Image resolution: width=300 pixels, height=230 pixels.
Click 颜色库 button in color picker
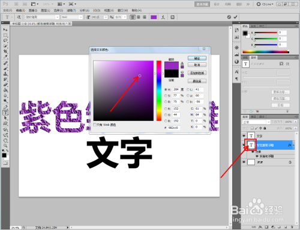(197, 81)
